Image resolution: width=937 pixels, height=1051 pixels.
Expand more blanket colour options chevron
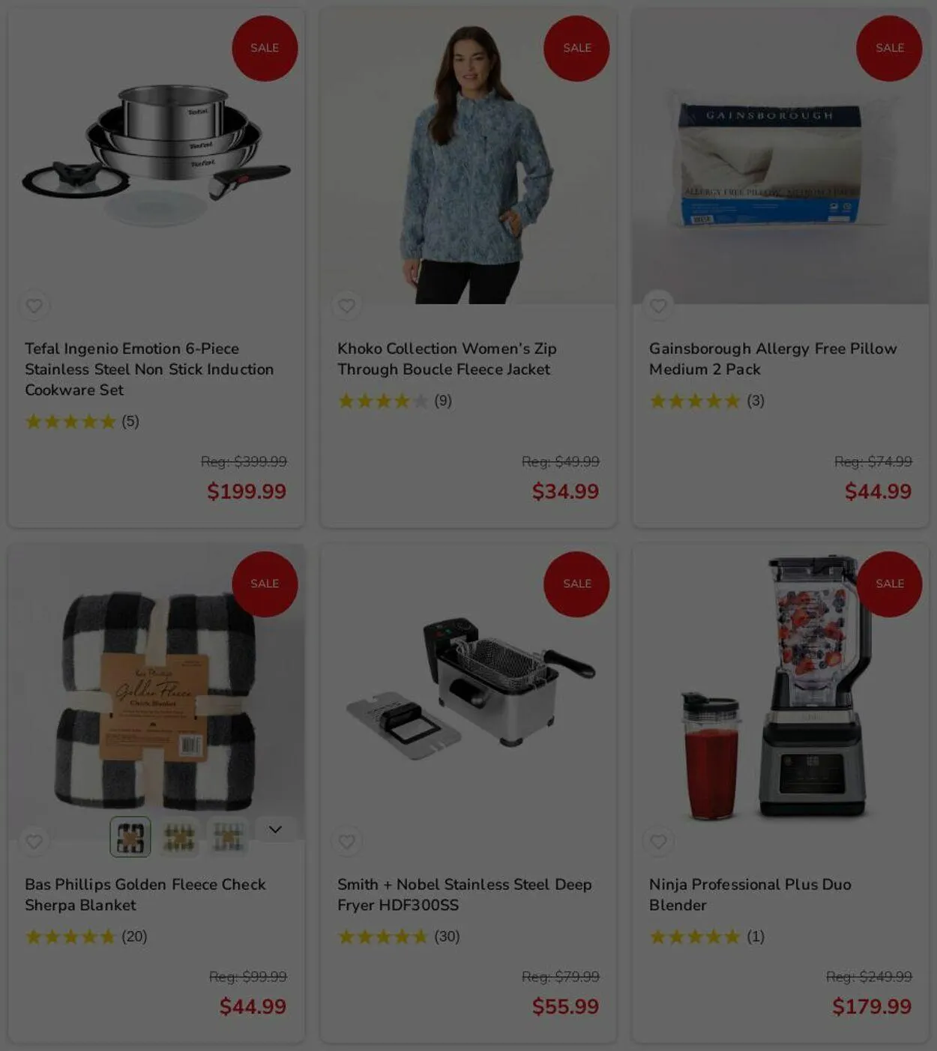275,829
